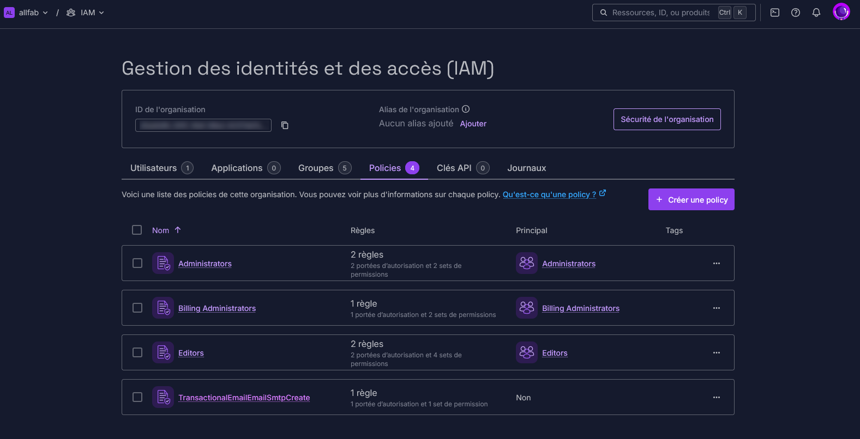Open the Administrators policy name link
This screenshot has height=439, width=860.
click(x=205, y=264)
